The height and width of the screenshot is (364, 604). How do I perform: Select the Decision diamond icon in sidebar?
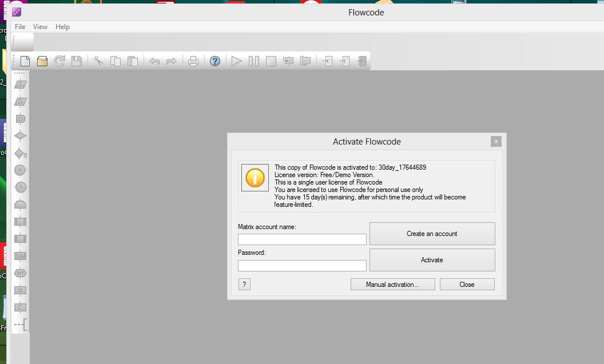point(21,136)
